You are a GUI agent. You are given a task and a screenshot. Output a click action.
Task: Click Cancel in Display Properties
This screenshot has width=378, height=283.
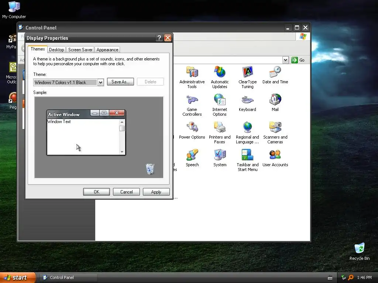point(126,192)
